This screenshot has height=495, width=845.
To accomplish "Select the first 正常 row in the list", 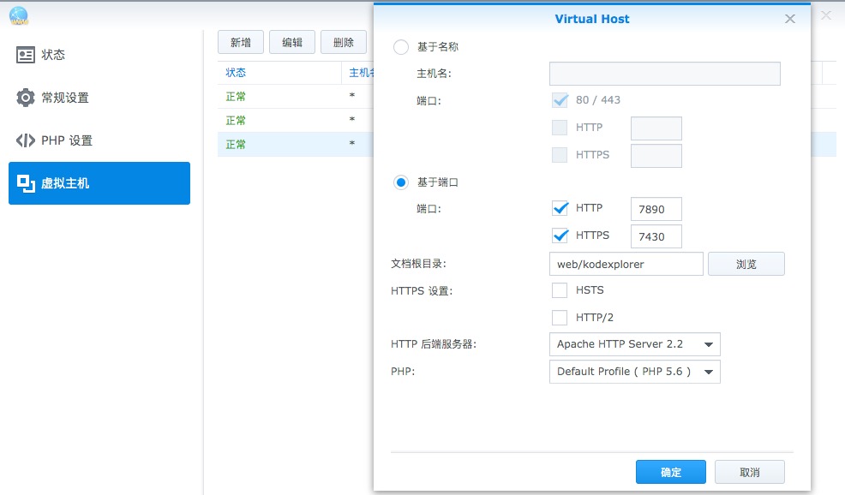I will (296, 97).
